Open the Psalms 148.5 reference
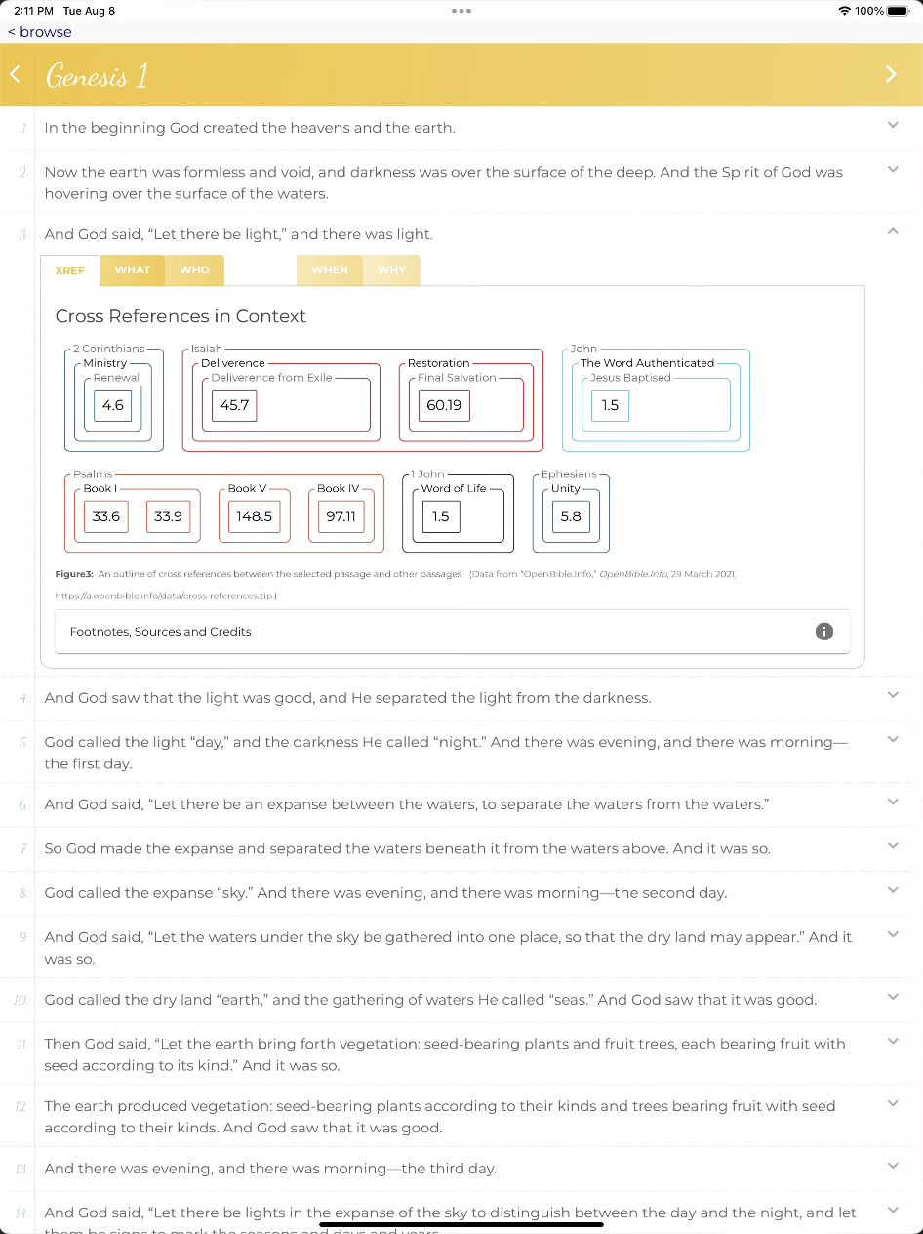Screen dimensions: 923x1234 (254, 516)
